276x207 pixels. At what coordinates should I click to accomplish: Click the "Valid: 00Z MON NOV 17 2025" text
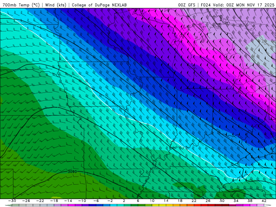(244, 5)
